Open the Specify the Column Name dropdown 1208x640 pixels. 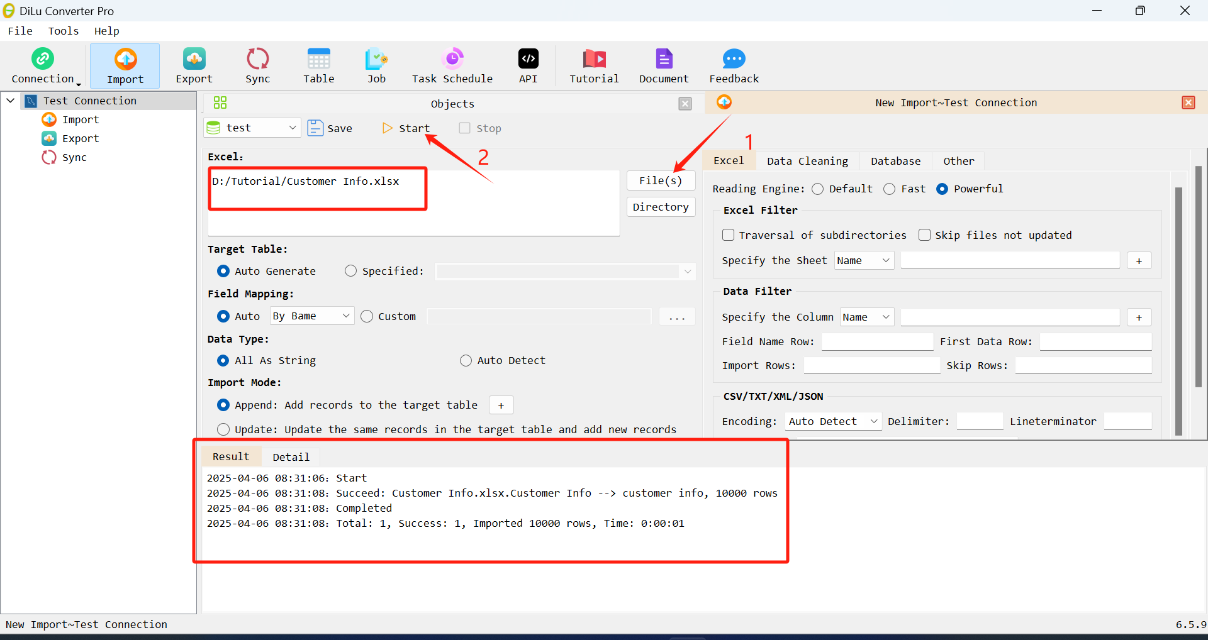pyautogui.click(x=886, y=317)
